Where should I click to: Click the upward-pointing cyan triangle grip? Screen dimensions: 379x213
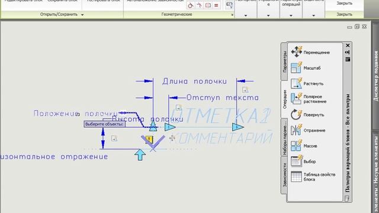point(153,126)
